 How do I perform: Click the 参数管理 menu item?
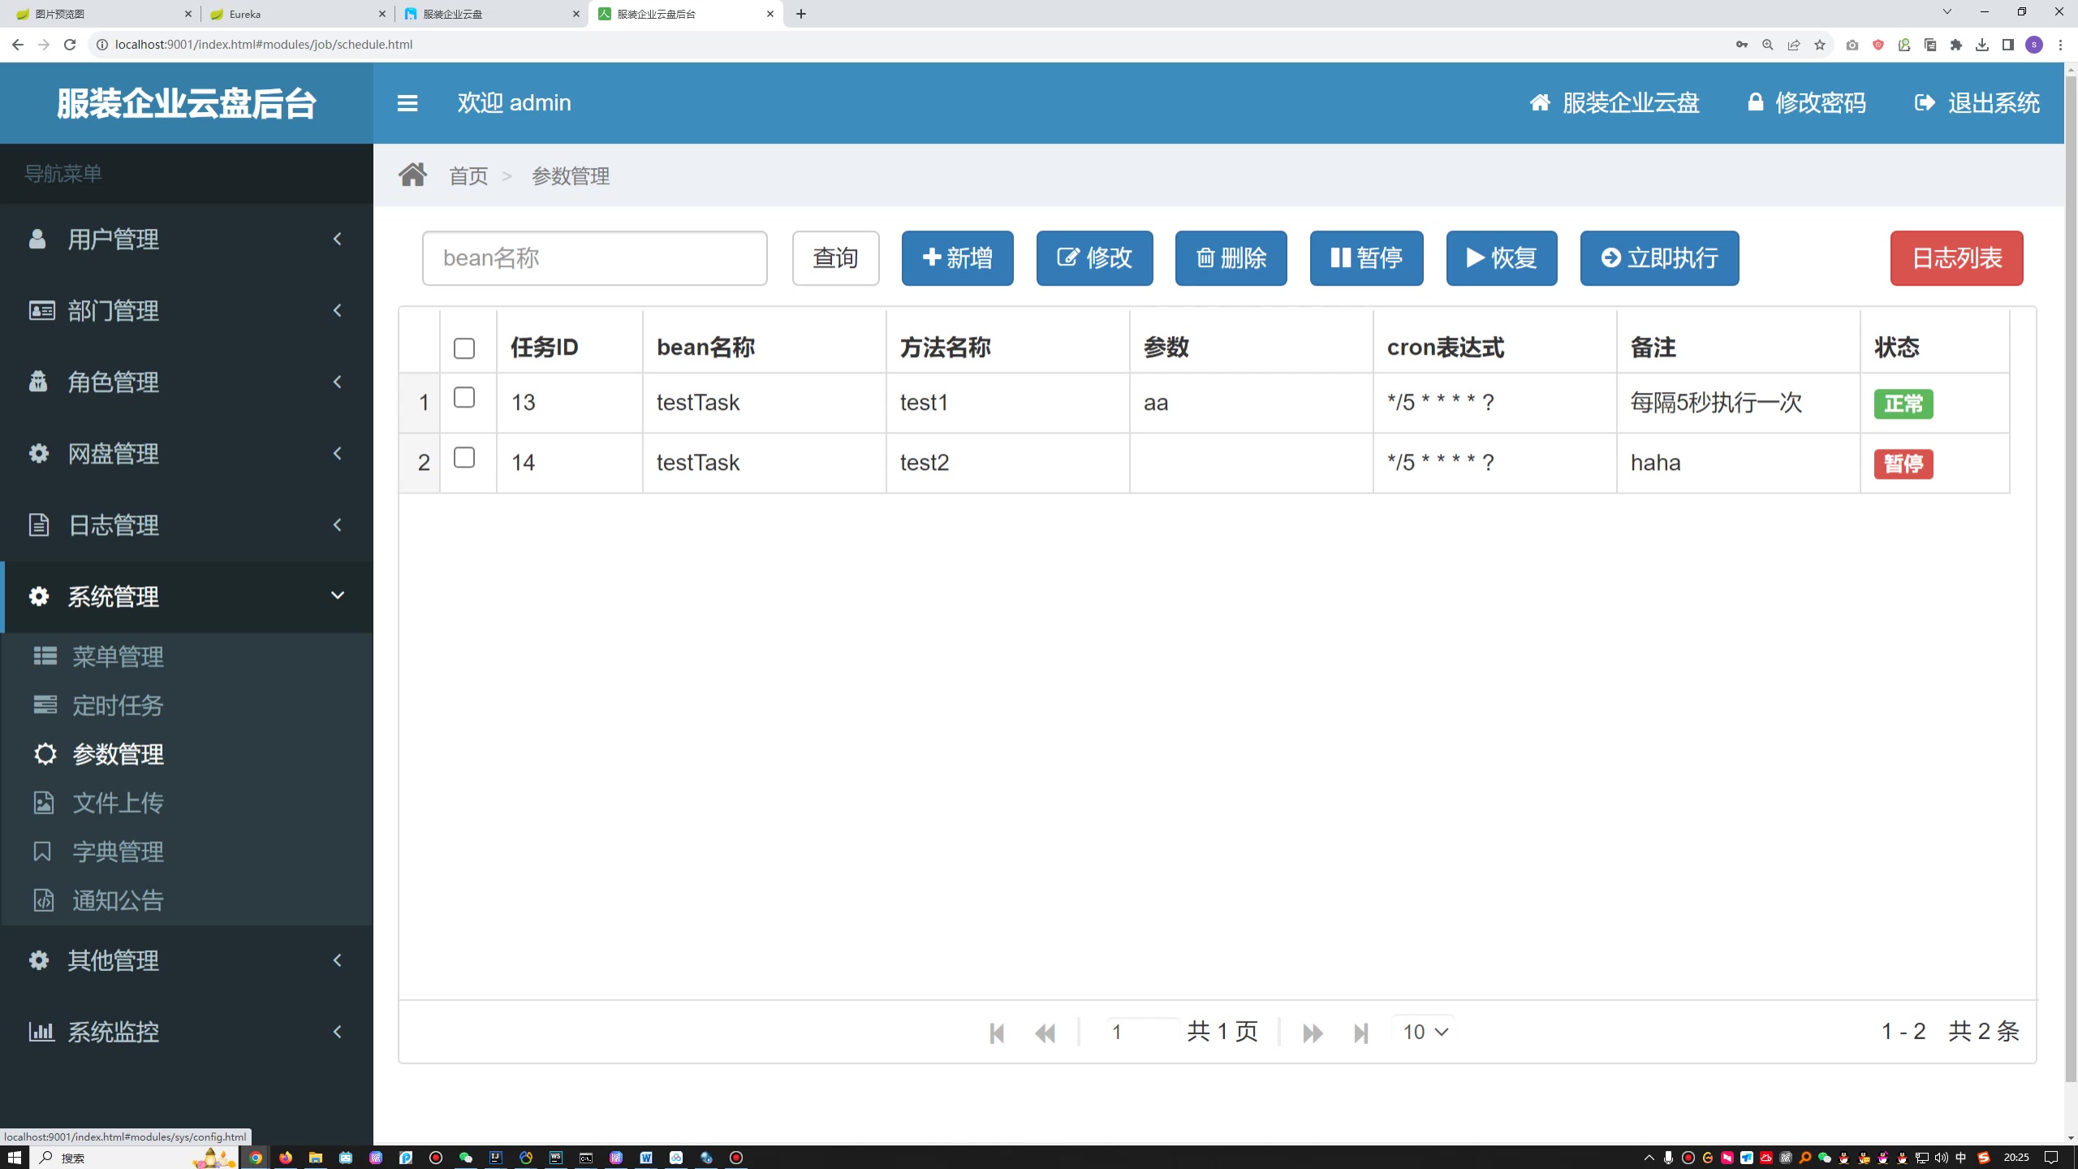pyautogui.click(x=117, y=753)
